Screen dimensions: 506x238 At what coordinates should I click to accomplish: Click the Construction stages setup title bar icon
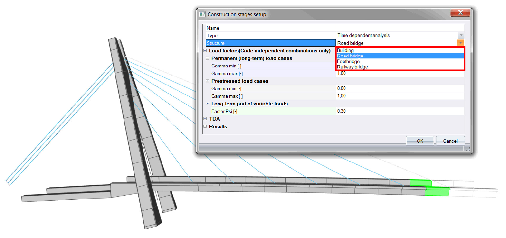pos(202,14)
